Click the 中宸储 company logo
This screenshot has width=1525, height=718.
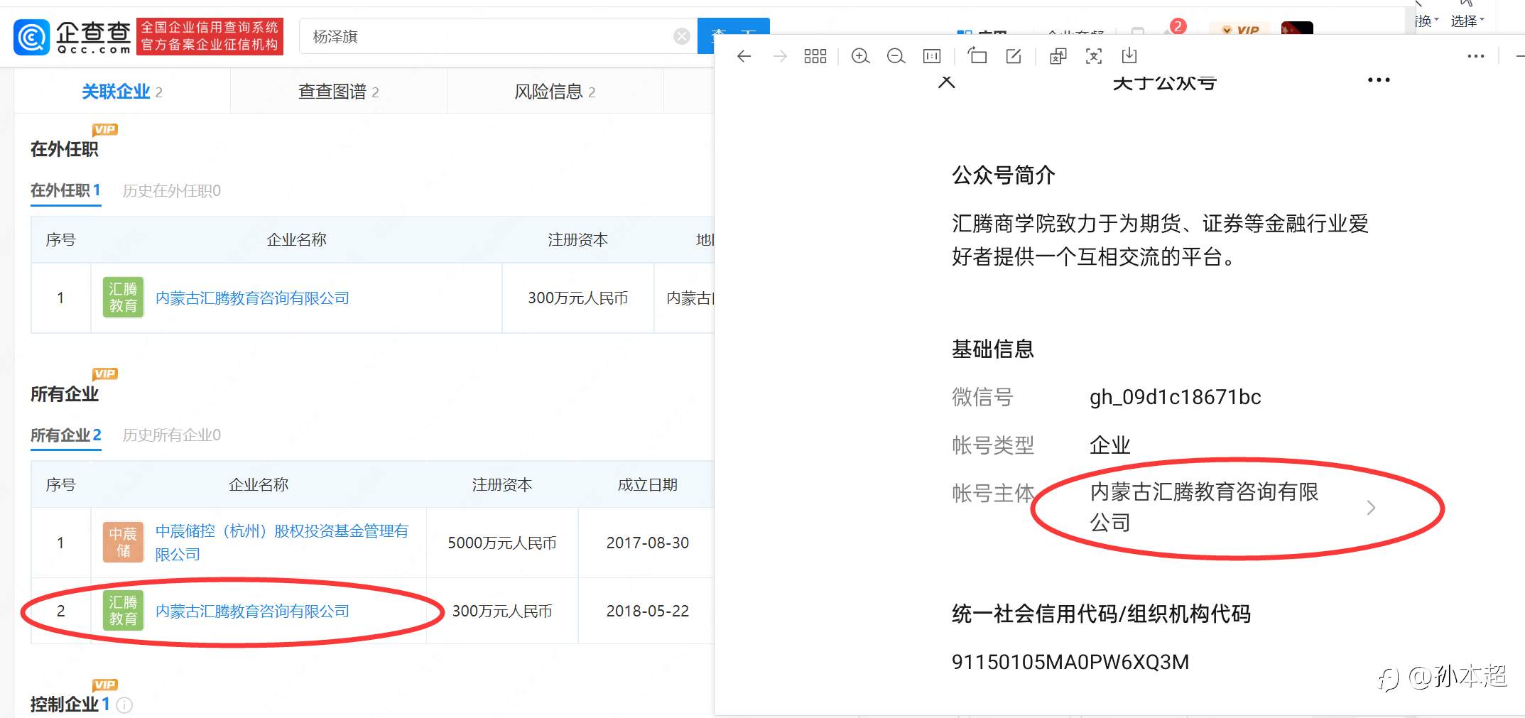[123, 542]
